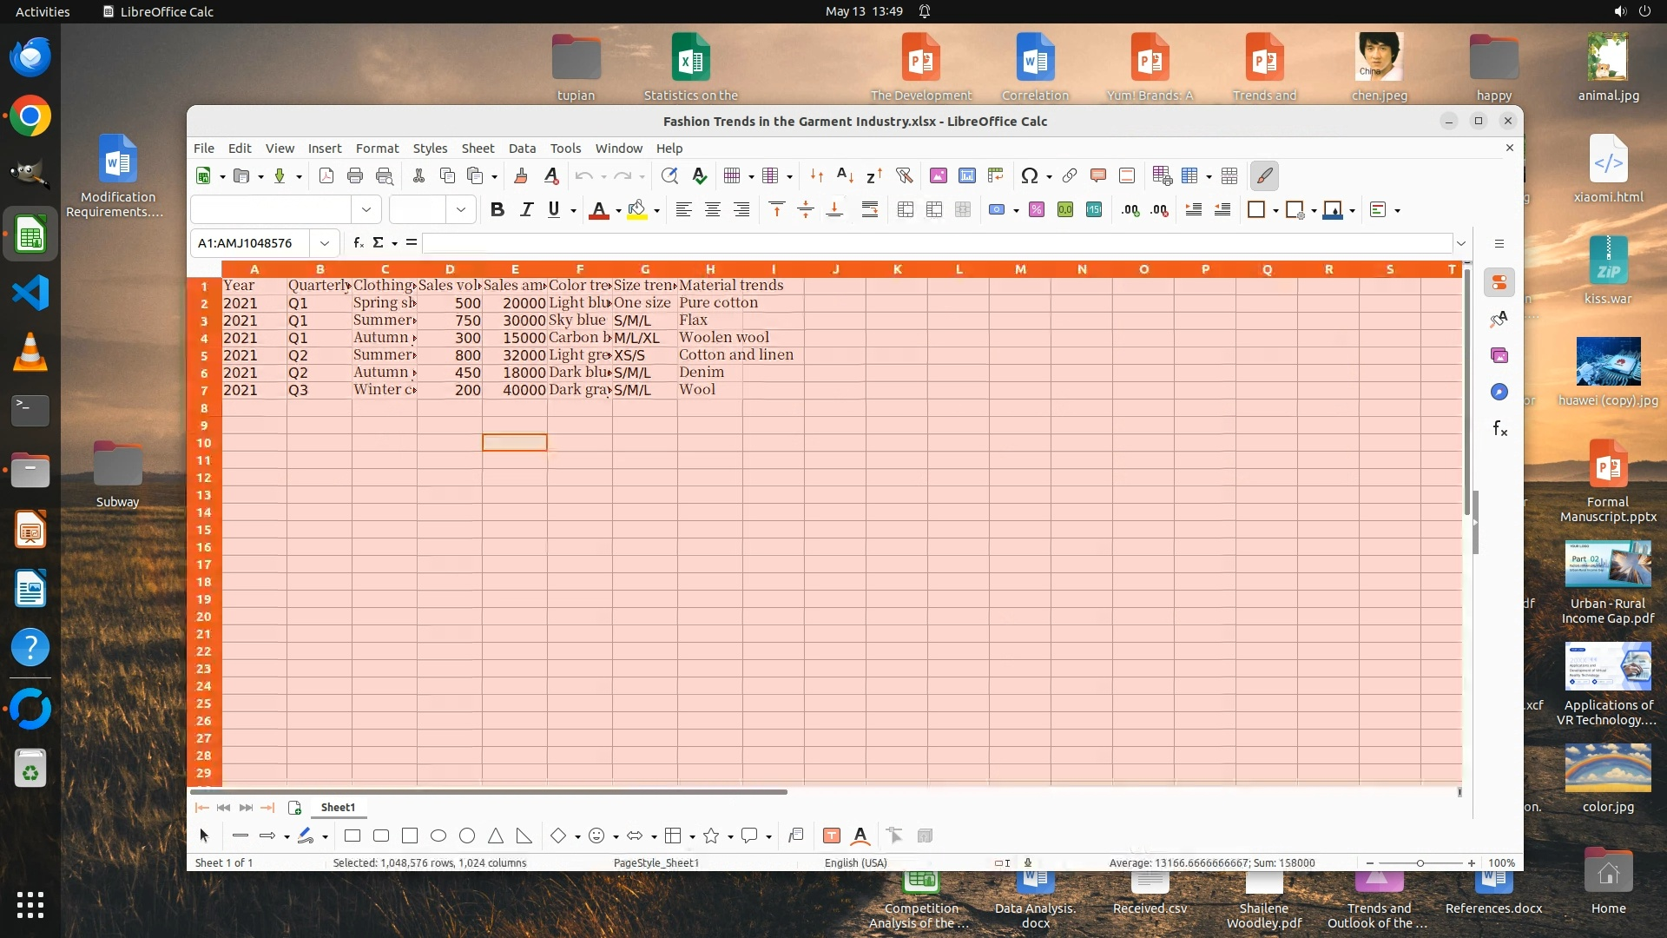Expand the font name dropdown
This screenshot has height=938, width=1667.
coord(366,210)
